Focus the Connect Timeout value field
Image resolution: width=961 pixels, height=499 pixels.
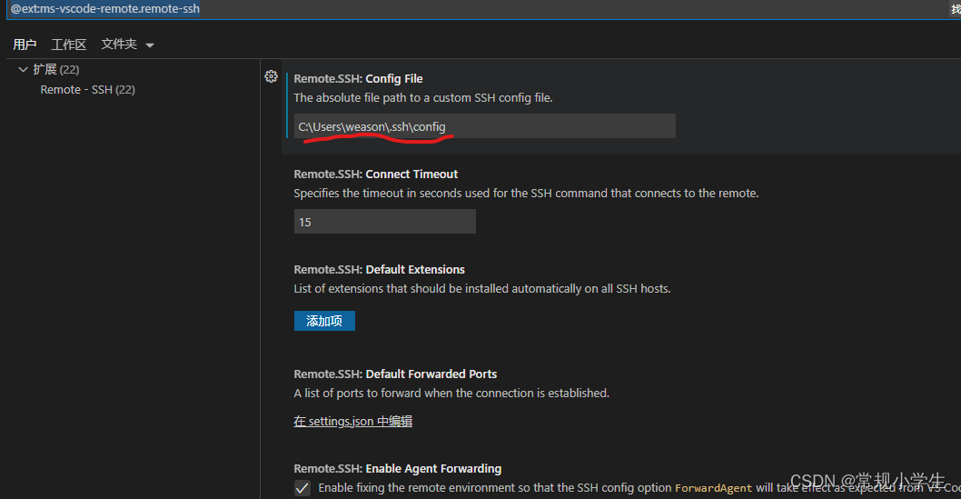pos(385,222)
